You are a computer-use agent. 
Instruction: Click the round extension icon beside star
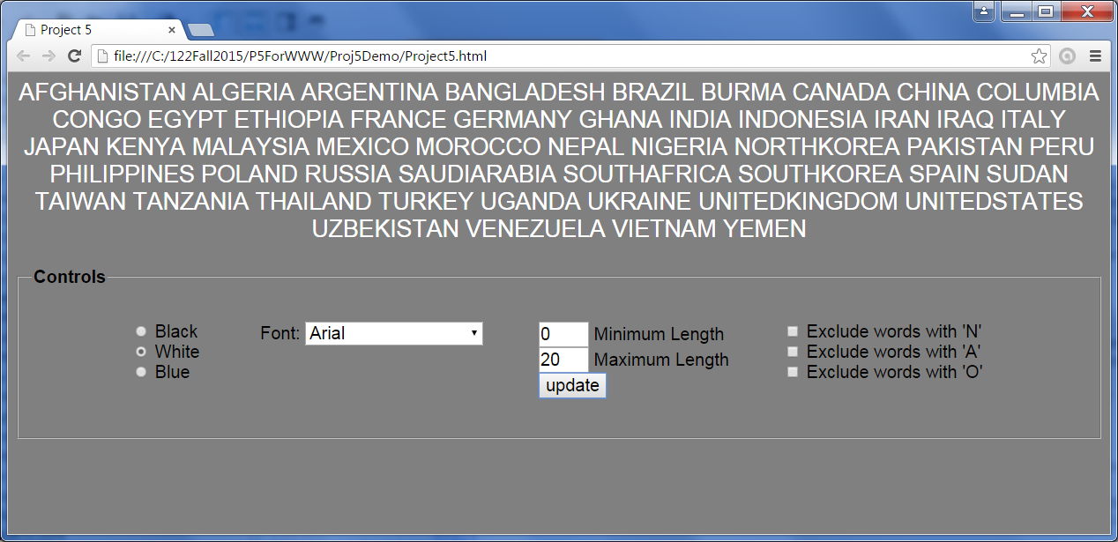(x=1067, y=56)
